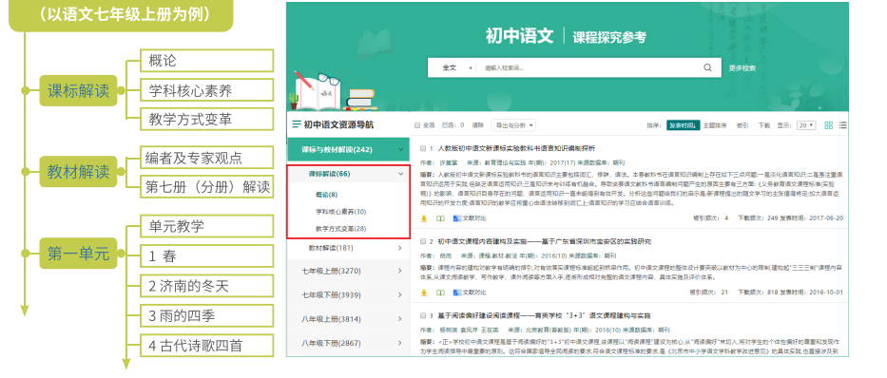Expand the 七年级上册(3270) chevron
This screenshot has height=378, width=887.
[400, 272]
